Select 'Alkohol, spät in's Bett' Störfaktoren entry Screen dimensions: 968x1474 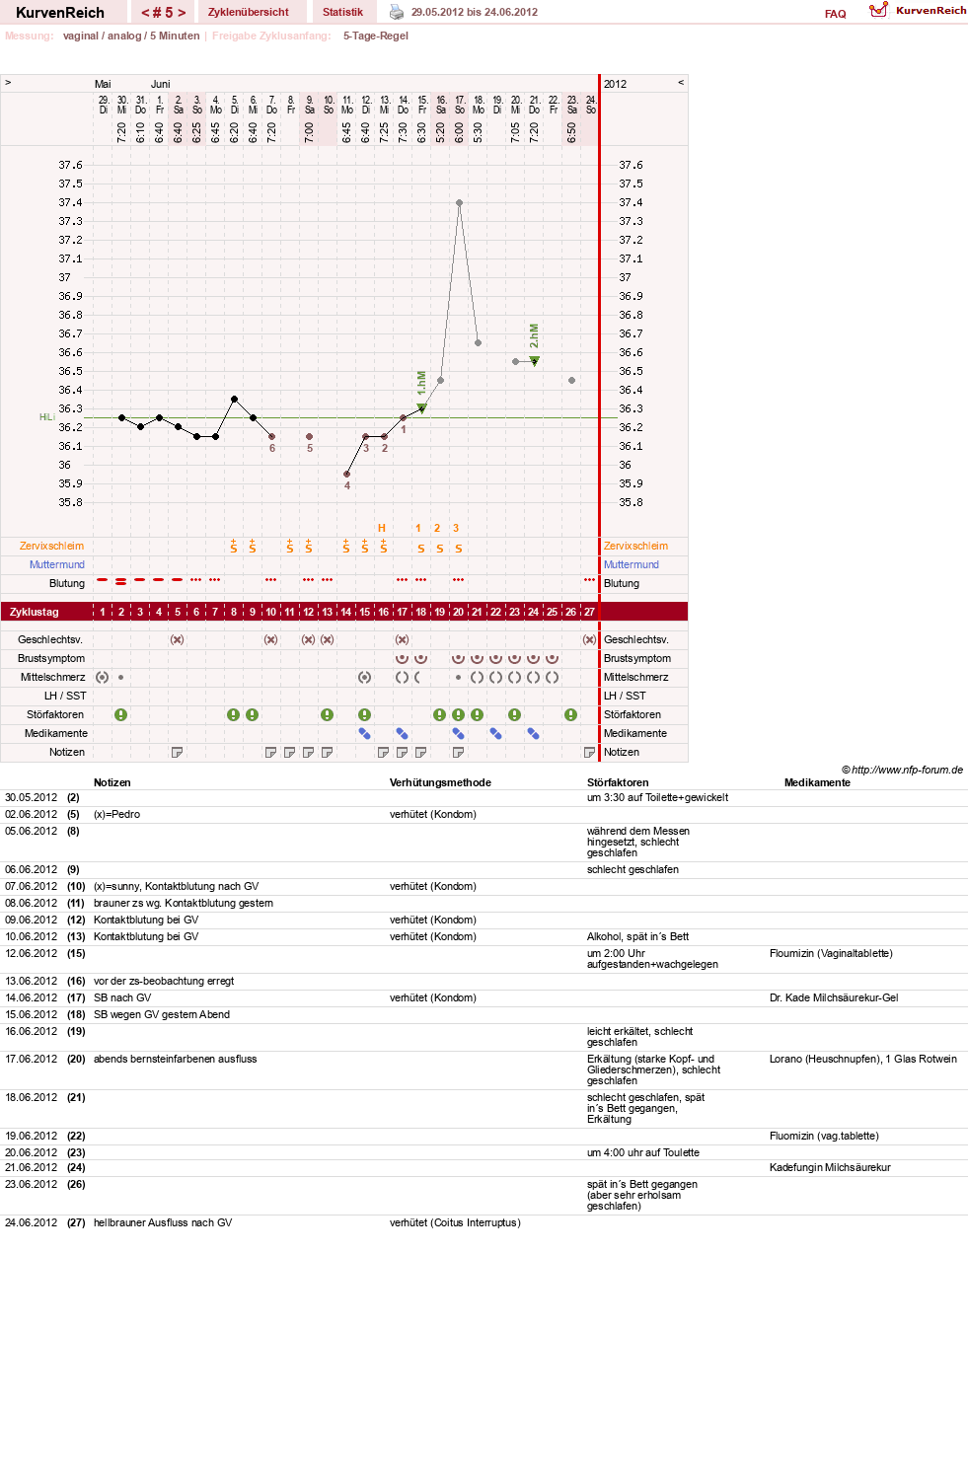coord(637,936)
